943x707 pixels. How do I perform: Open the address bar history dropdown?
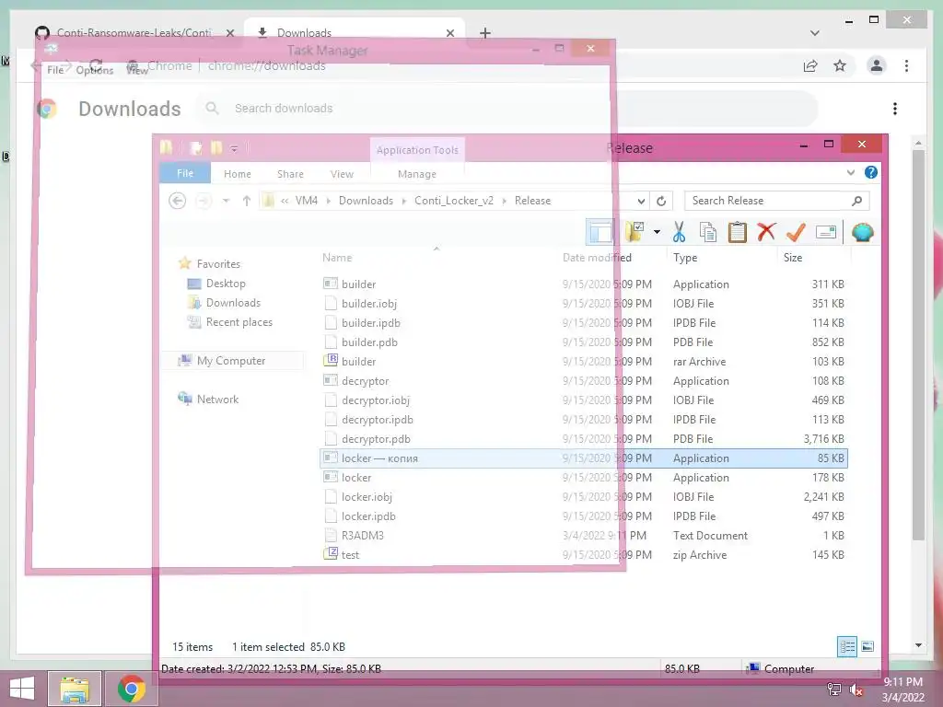641,201
